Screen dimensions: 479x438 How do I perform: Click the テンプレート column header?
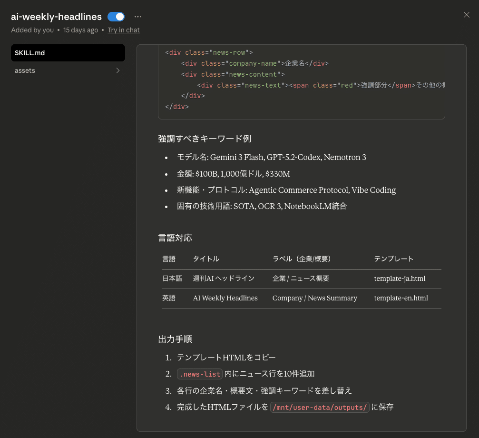(x=394, y=259)
